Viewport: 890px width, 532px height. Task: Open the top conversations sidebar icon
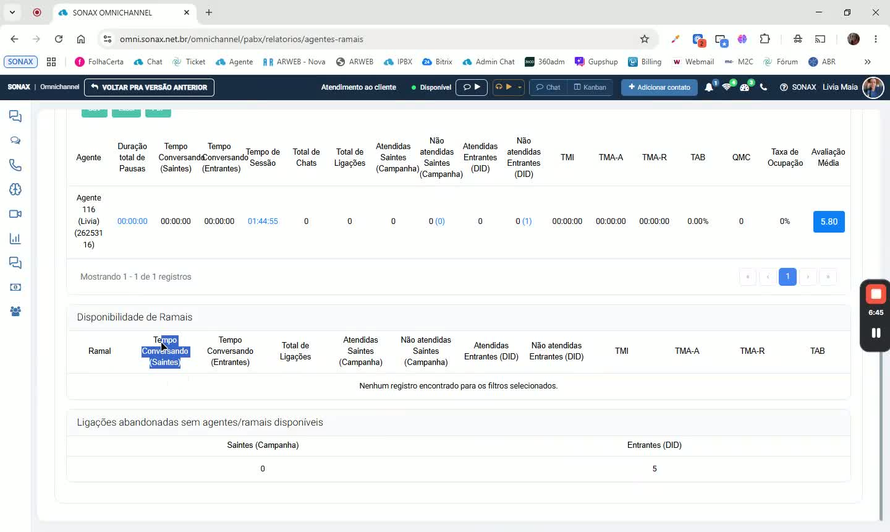15,116
